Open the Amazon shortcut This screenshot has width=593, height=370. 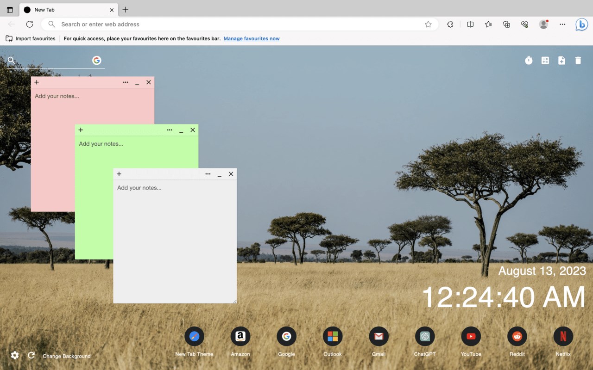tap(240, 336)
